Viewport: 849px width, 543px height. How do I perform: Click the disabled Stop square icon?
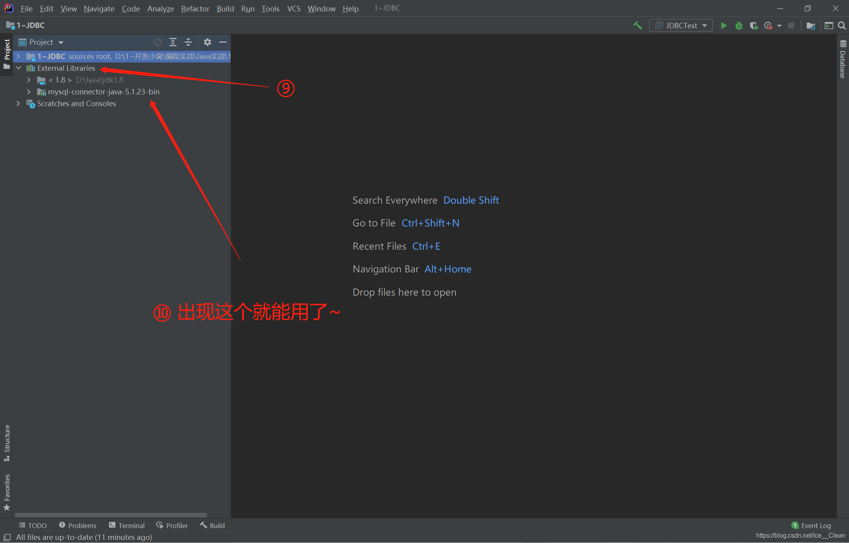coord(791,26)
